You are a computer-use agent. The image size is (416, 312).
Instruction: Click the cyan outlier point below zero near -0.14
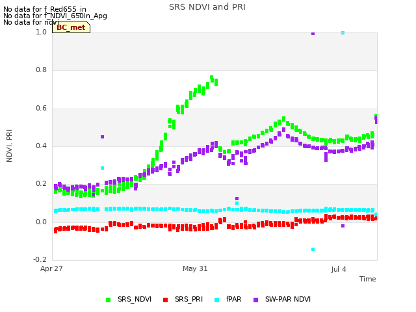[x=313, y=250]
